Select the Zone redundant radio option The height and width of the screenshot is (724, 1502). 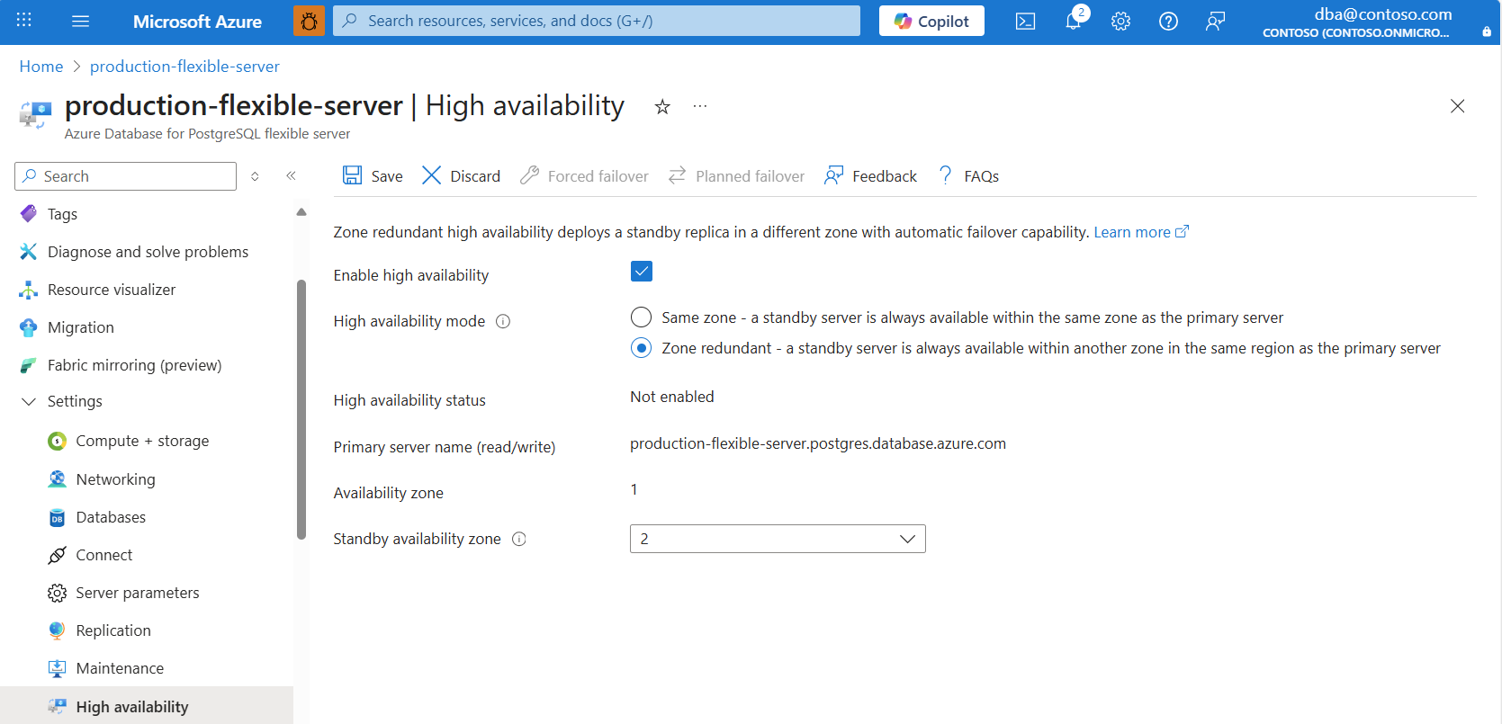(641, 348)
